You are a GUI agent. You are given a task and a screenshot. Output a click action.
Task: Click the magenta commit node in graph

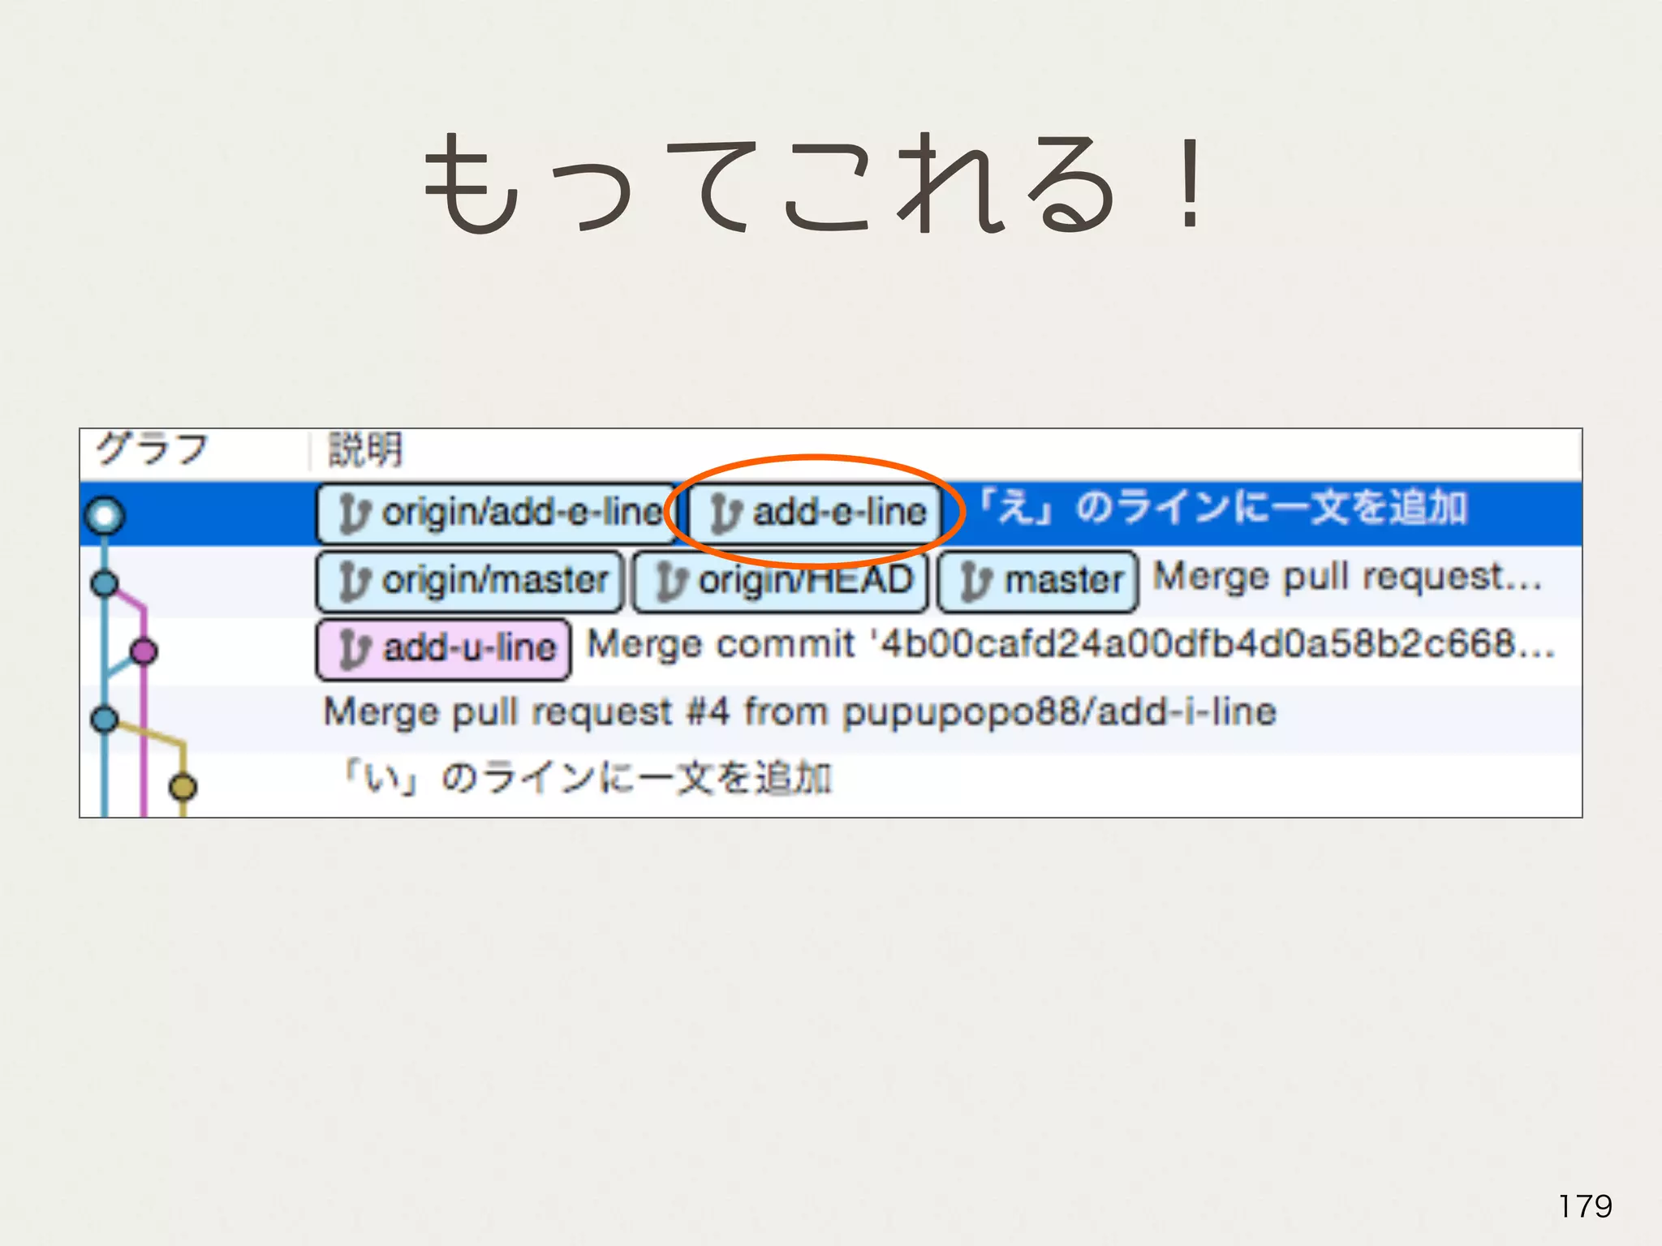click(144, 651)
